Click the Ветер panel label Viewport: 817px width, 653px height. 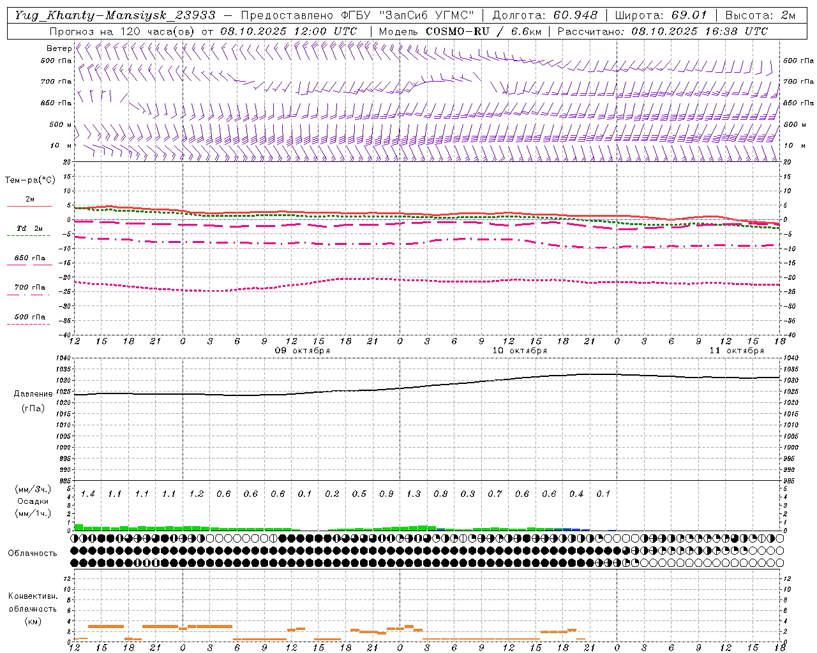(59, 48)
